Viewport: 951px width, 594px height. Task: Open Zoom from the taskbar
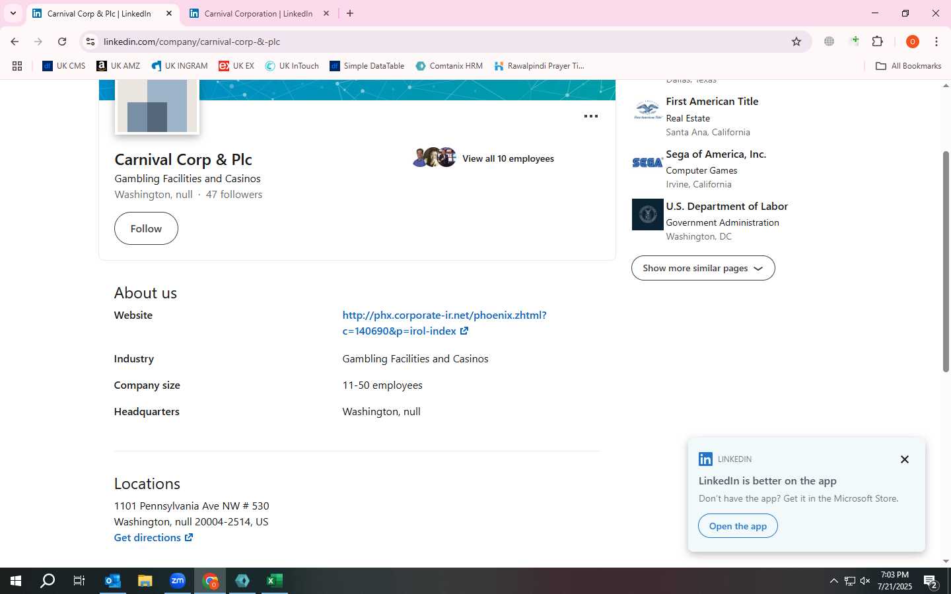pyautogui.click(x=177, y=581)
